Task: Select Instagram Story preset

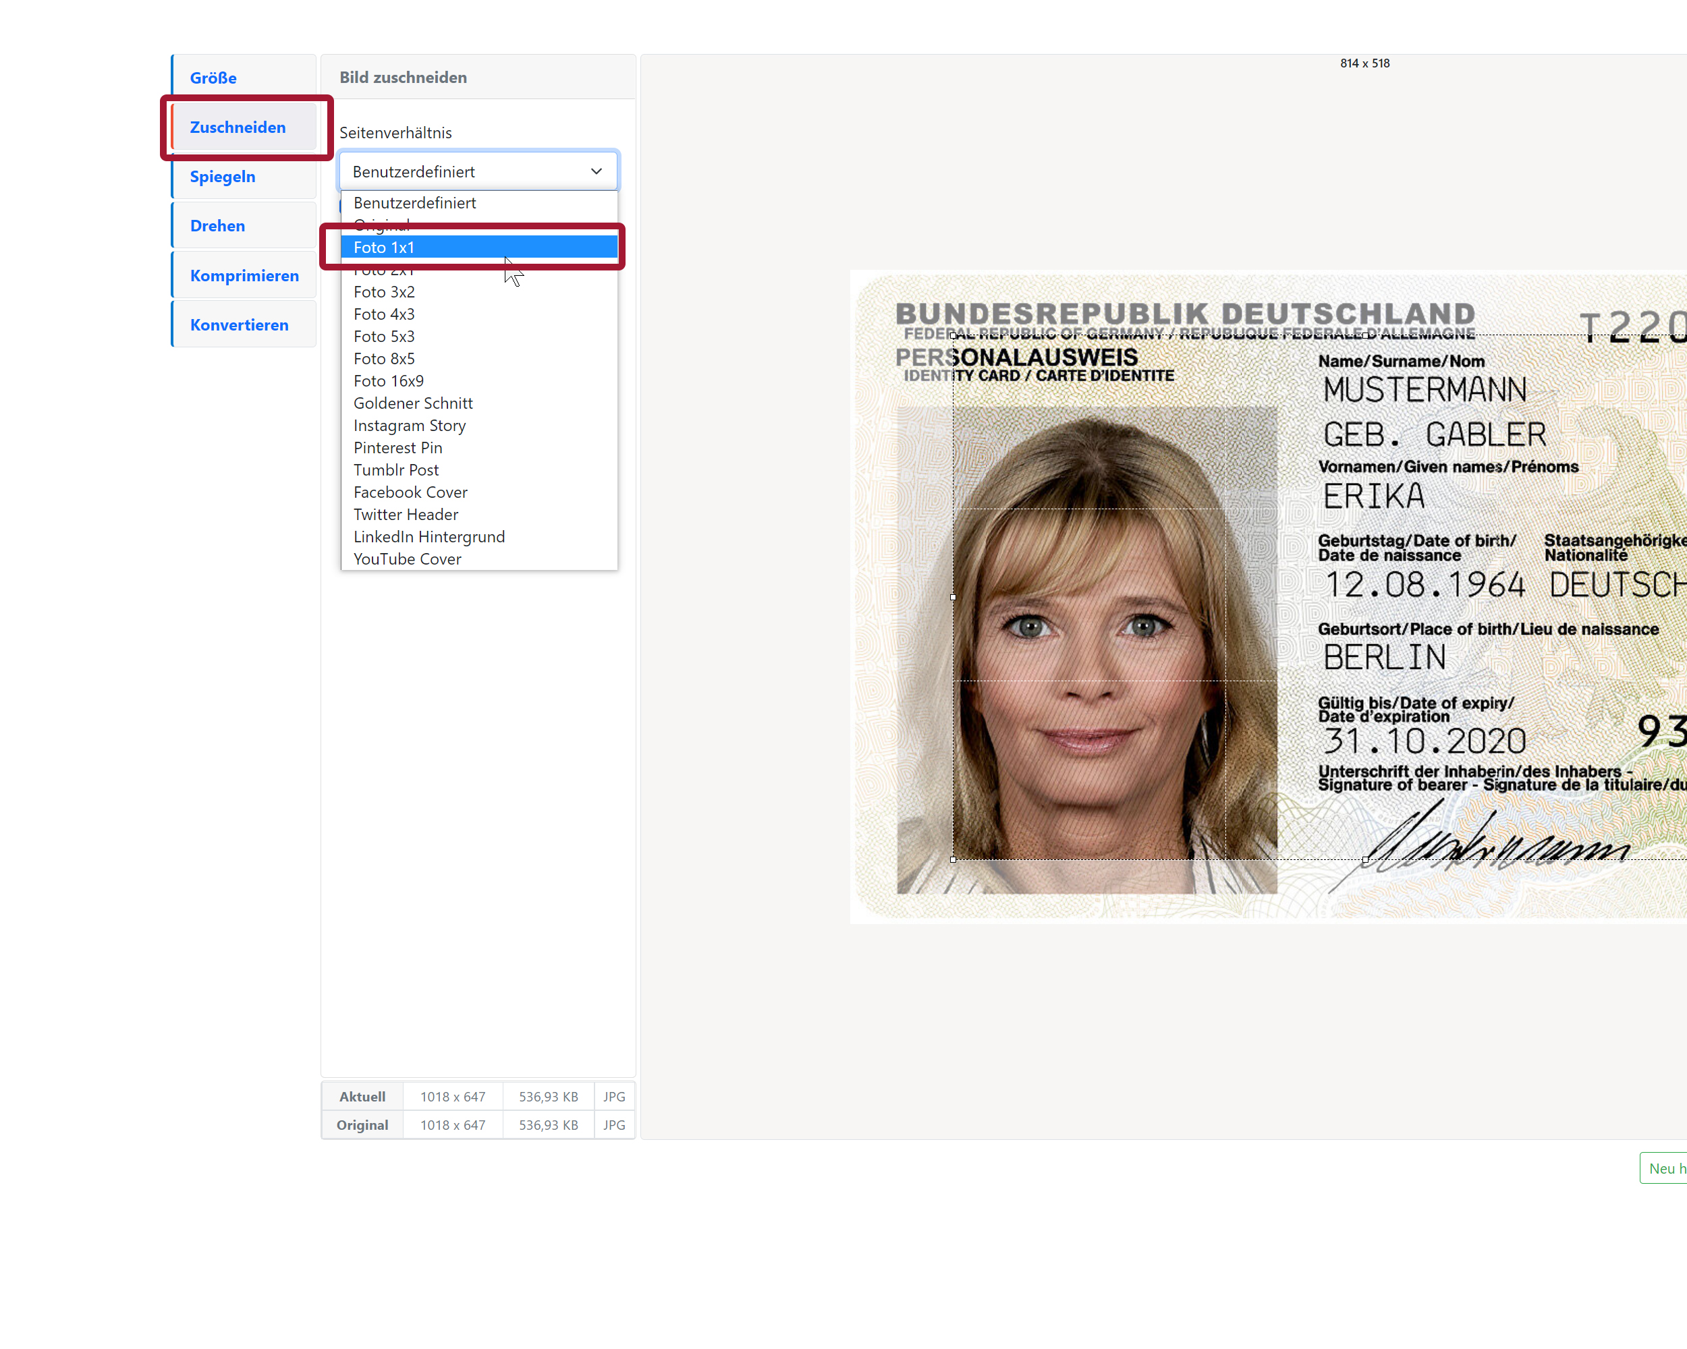Action: (x=409, y=426)
